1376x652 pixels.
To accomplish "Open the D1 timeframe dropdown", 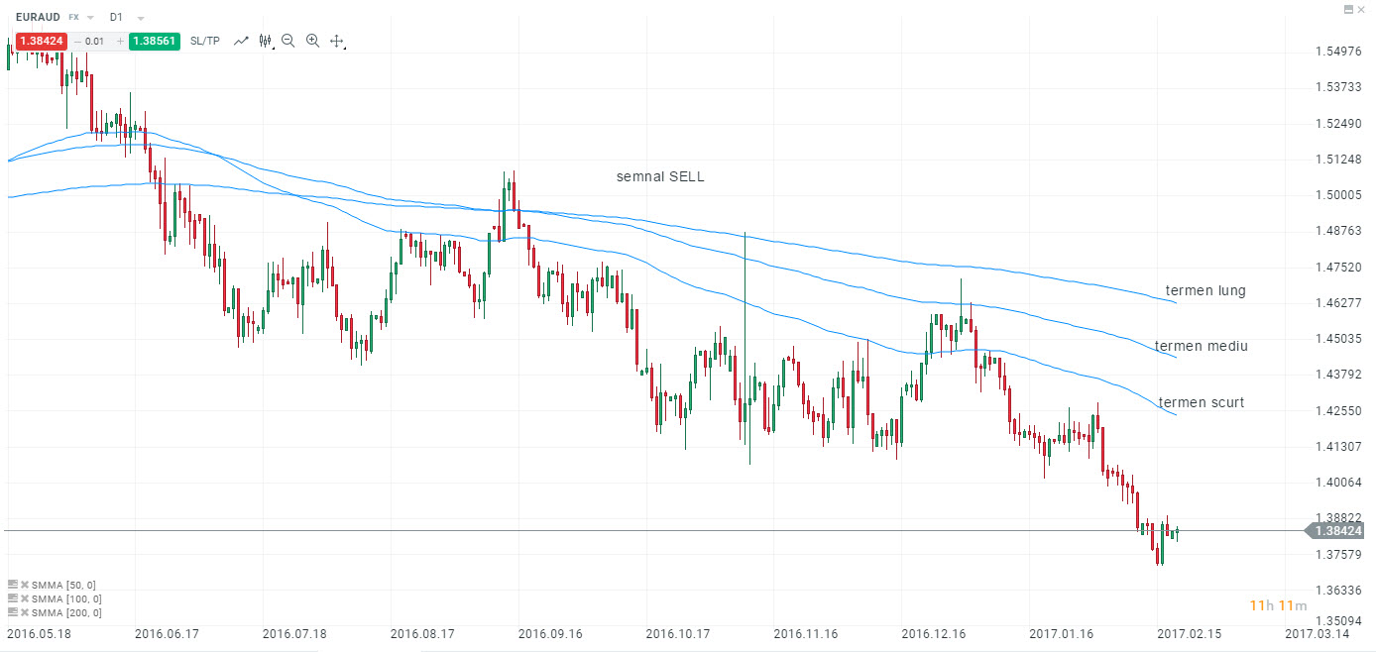I will [x=139, y=18].
